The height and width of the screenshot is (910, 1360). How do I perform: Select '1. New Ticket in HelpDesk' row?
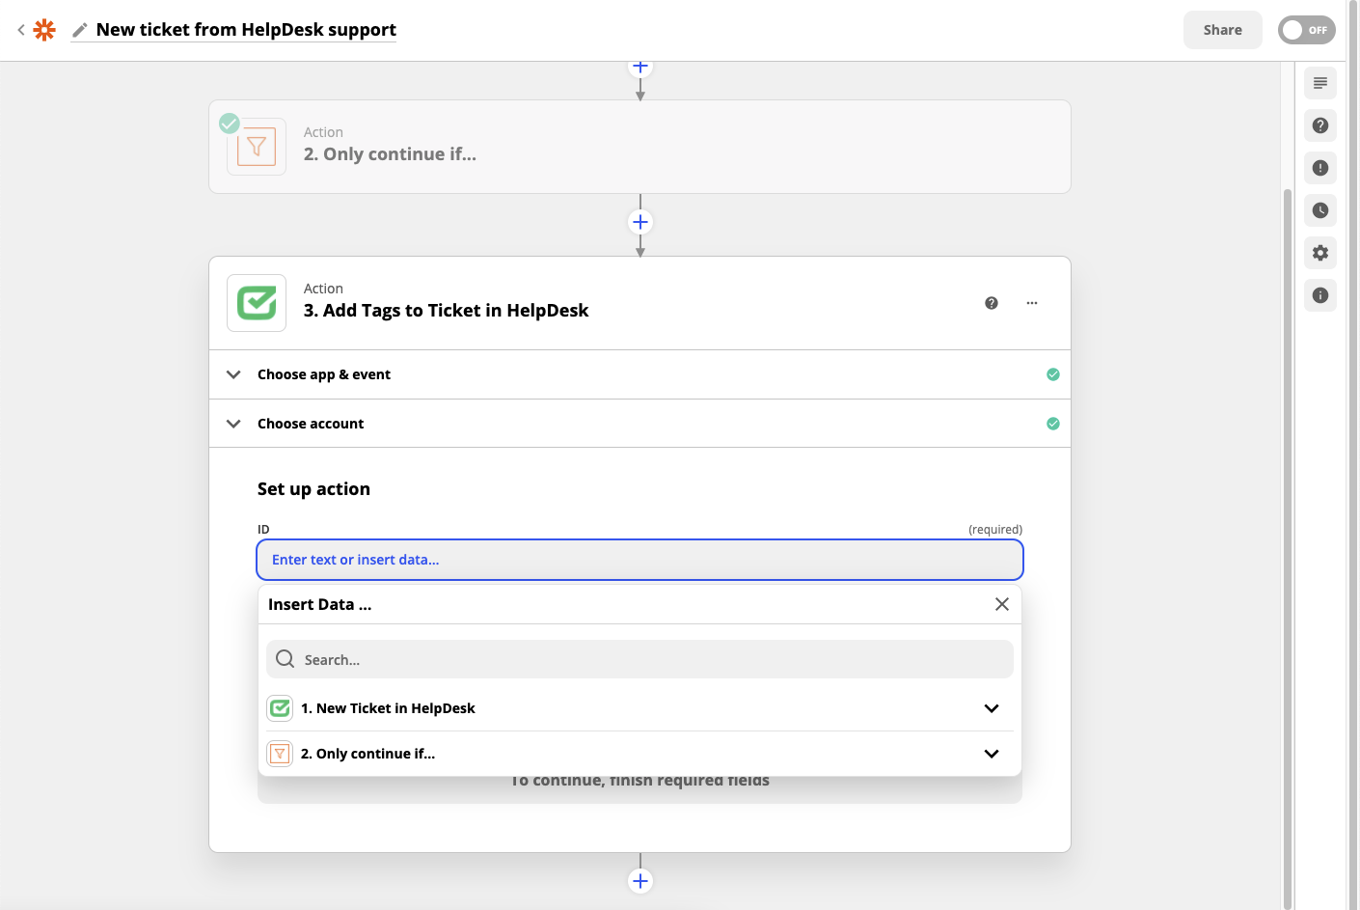639,708
